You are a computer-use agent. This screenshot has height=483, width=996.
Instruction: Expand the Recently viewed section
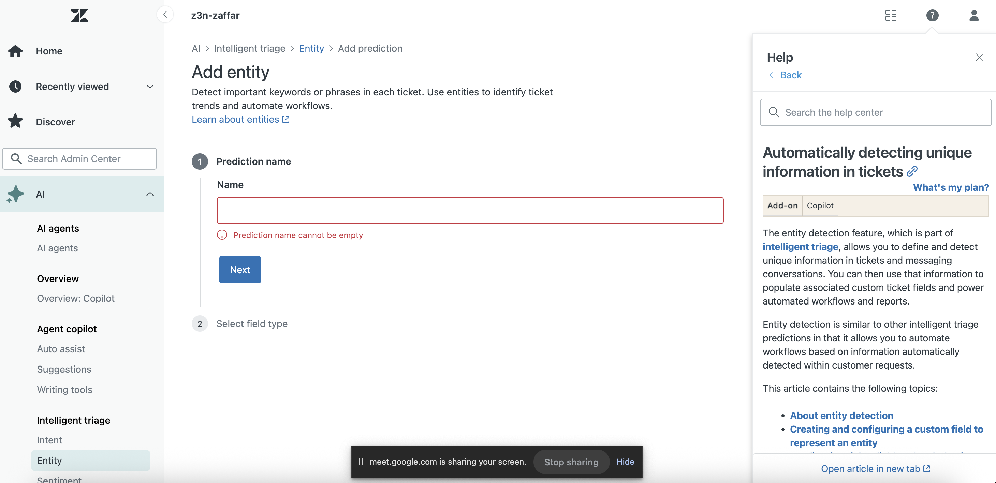point(150,87)
